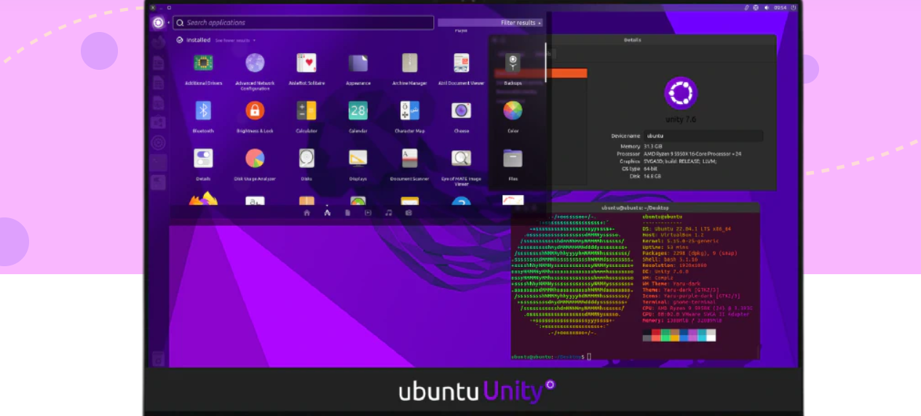Click the Graphics SVGA3D value
The image size is (921, 416).
tap(681, 161)
